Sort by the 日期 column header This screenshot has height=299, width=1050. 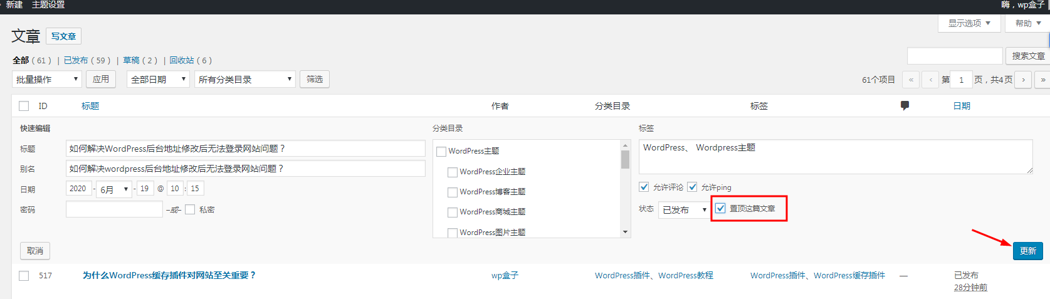(962, 106)
